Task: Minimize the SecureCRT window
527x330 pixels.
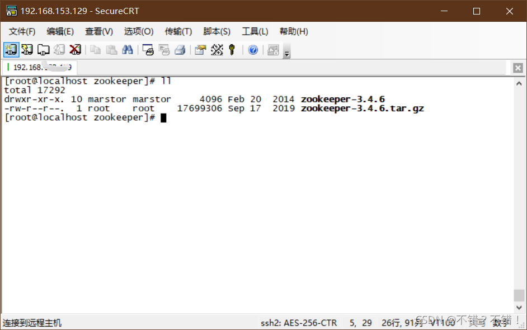Action: (444, 11)
